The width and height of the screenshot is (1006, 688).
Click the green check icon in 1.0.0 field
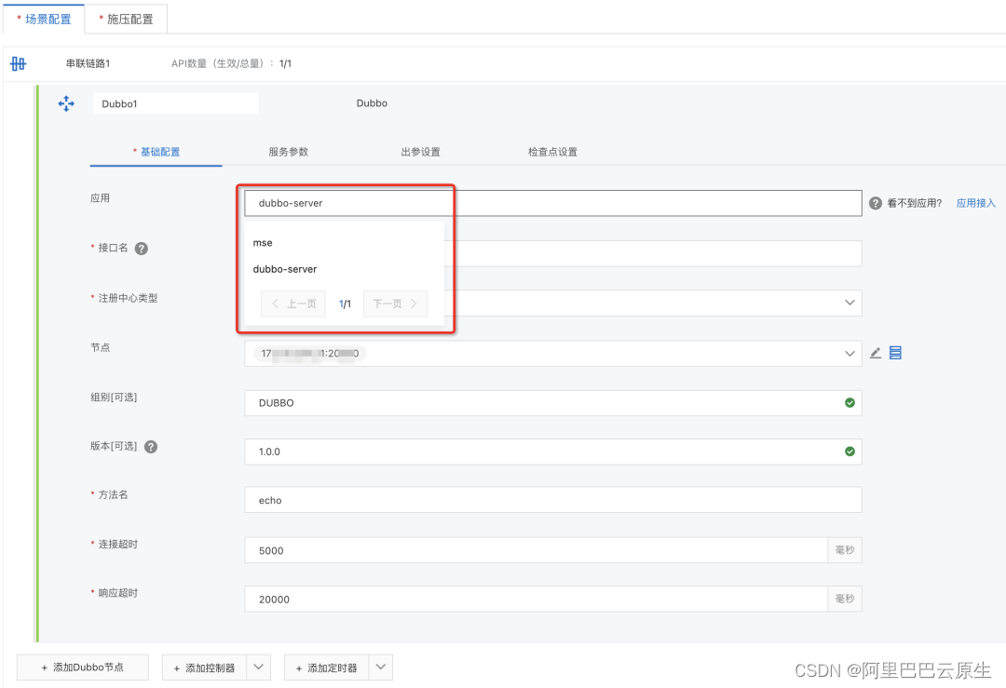850,452
